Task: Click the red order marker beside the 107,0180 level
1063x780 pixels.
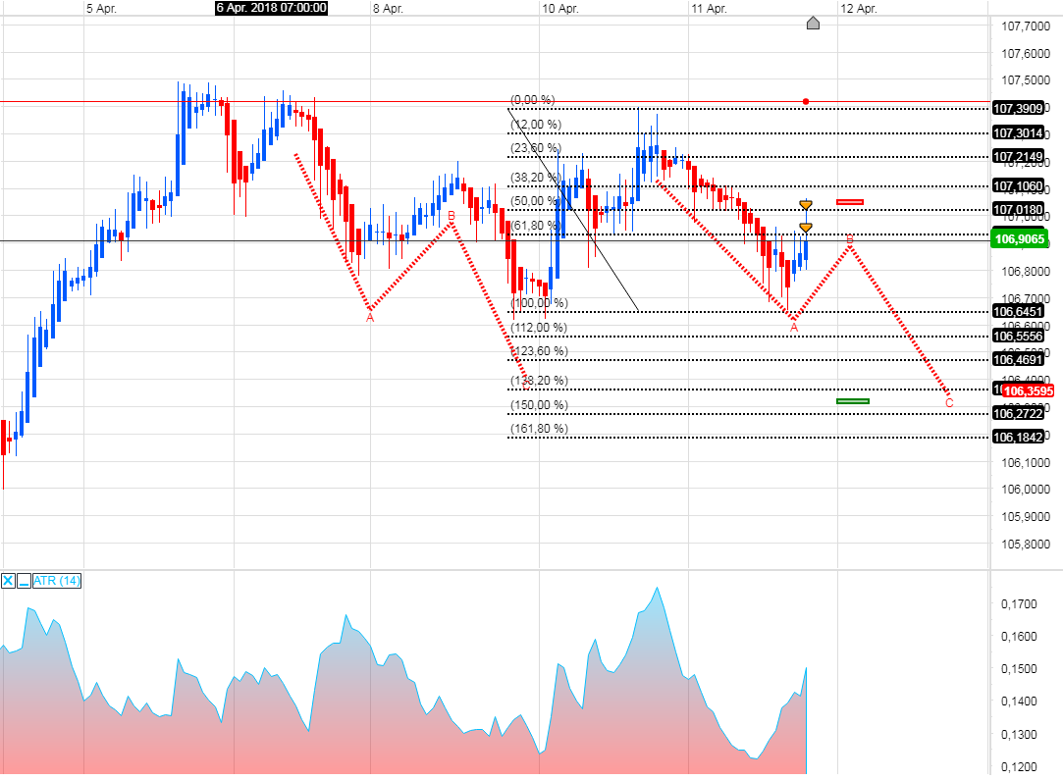Action: click(x=848, y=202)
